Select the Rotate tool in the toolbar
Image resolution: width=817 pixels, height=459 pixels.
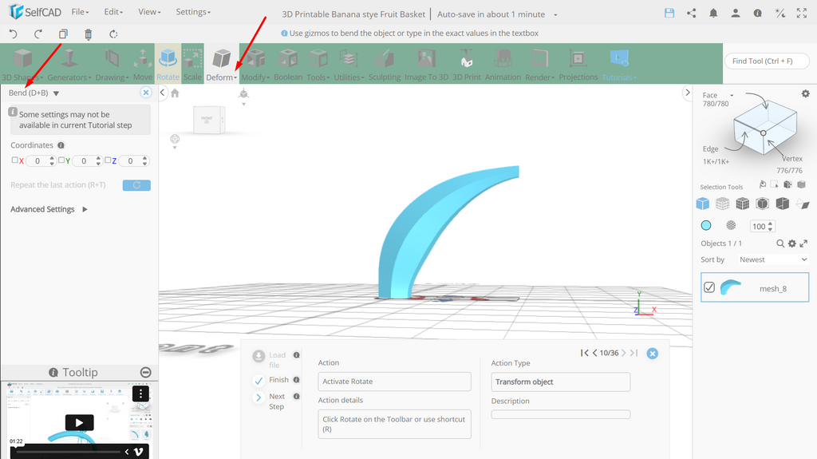click(168, 64)
